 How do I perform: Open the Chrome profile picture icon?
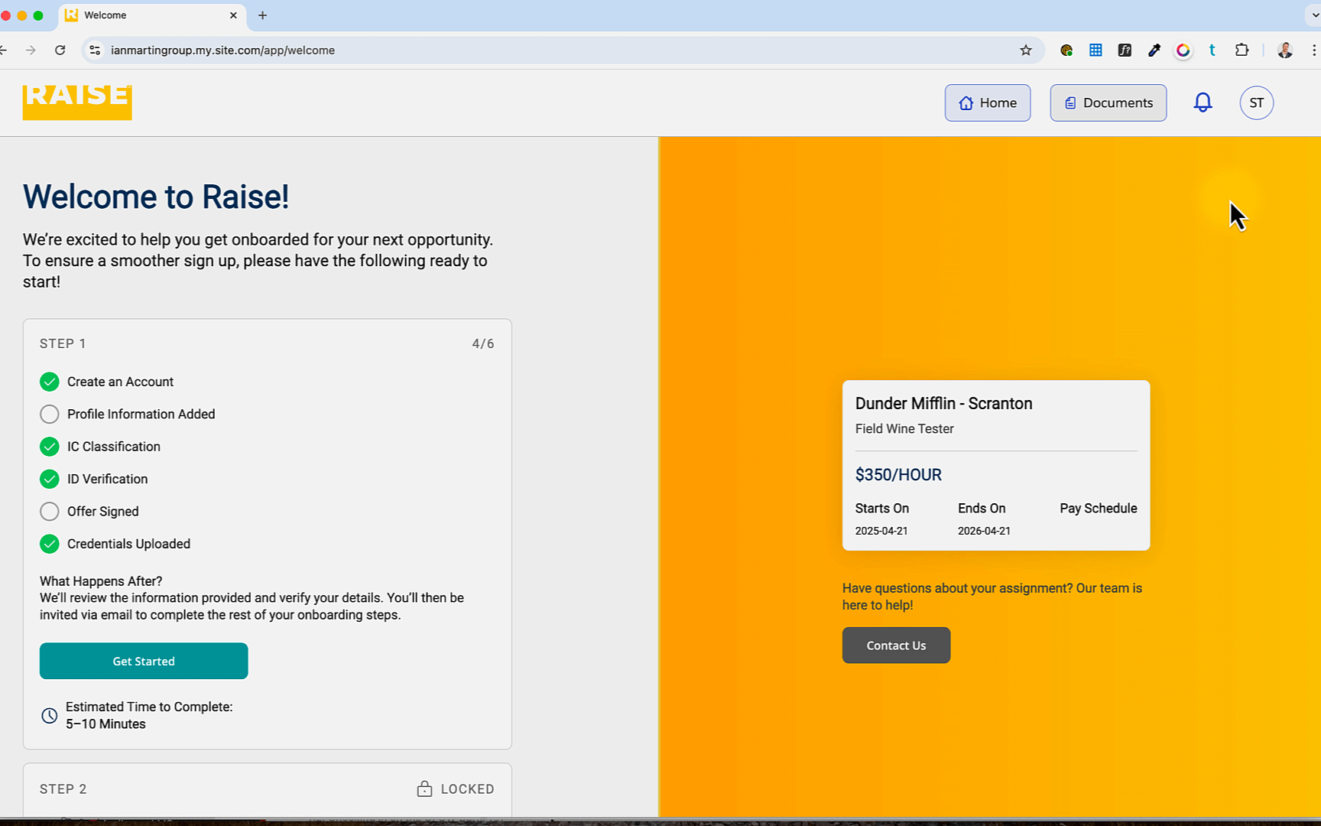1285,50
